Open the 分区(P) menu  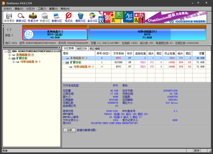[x=31, y=9]
